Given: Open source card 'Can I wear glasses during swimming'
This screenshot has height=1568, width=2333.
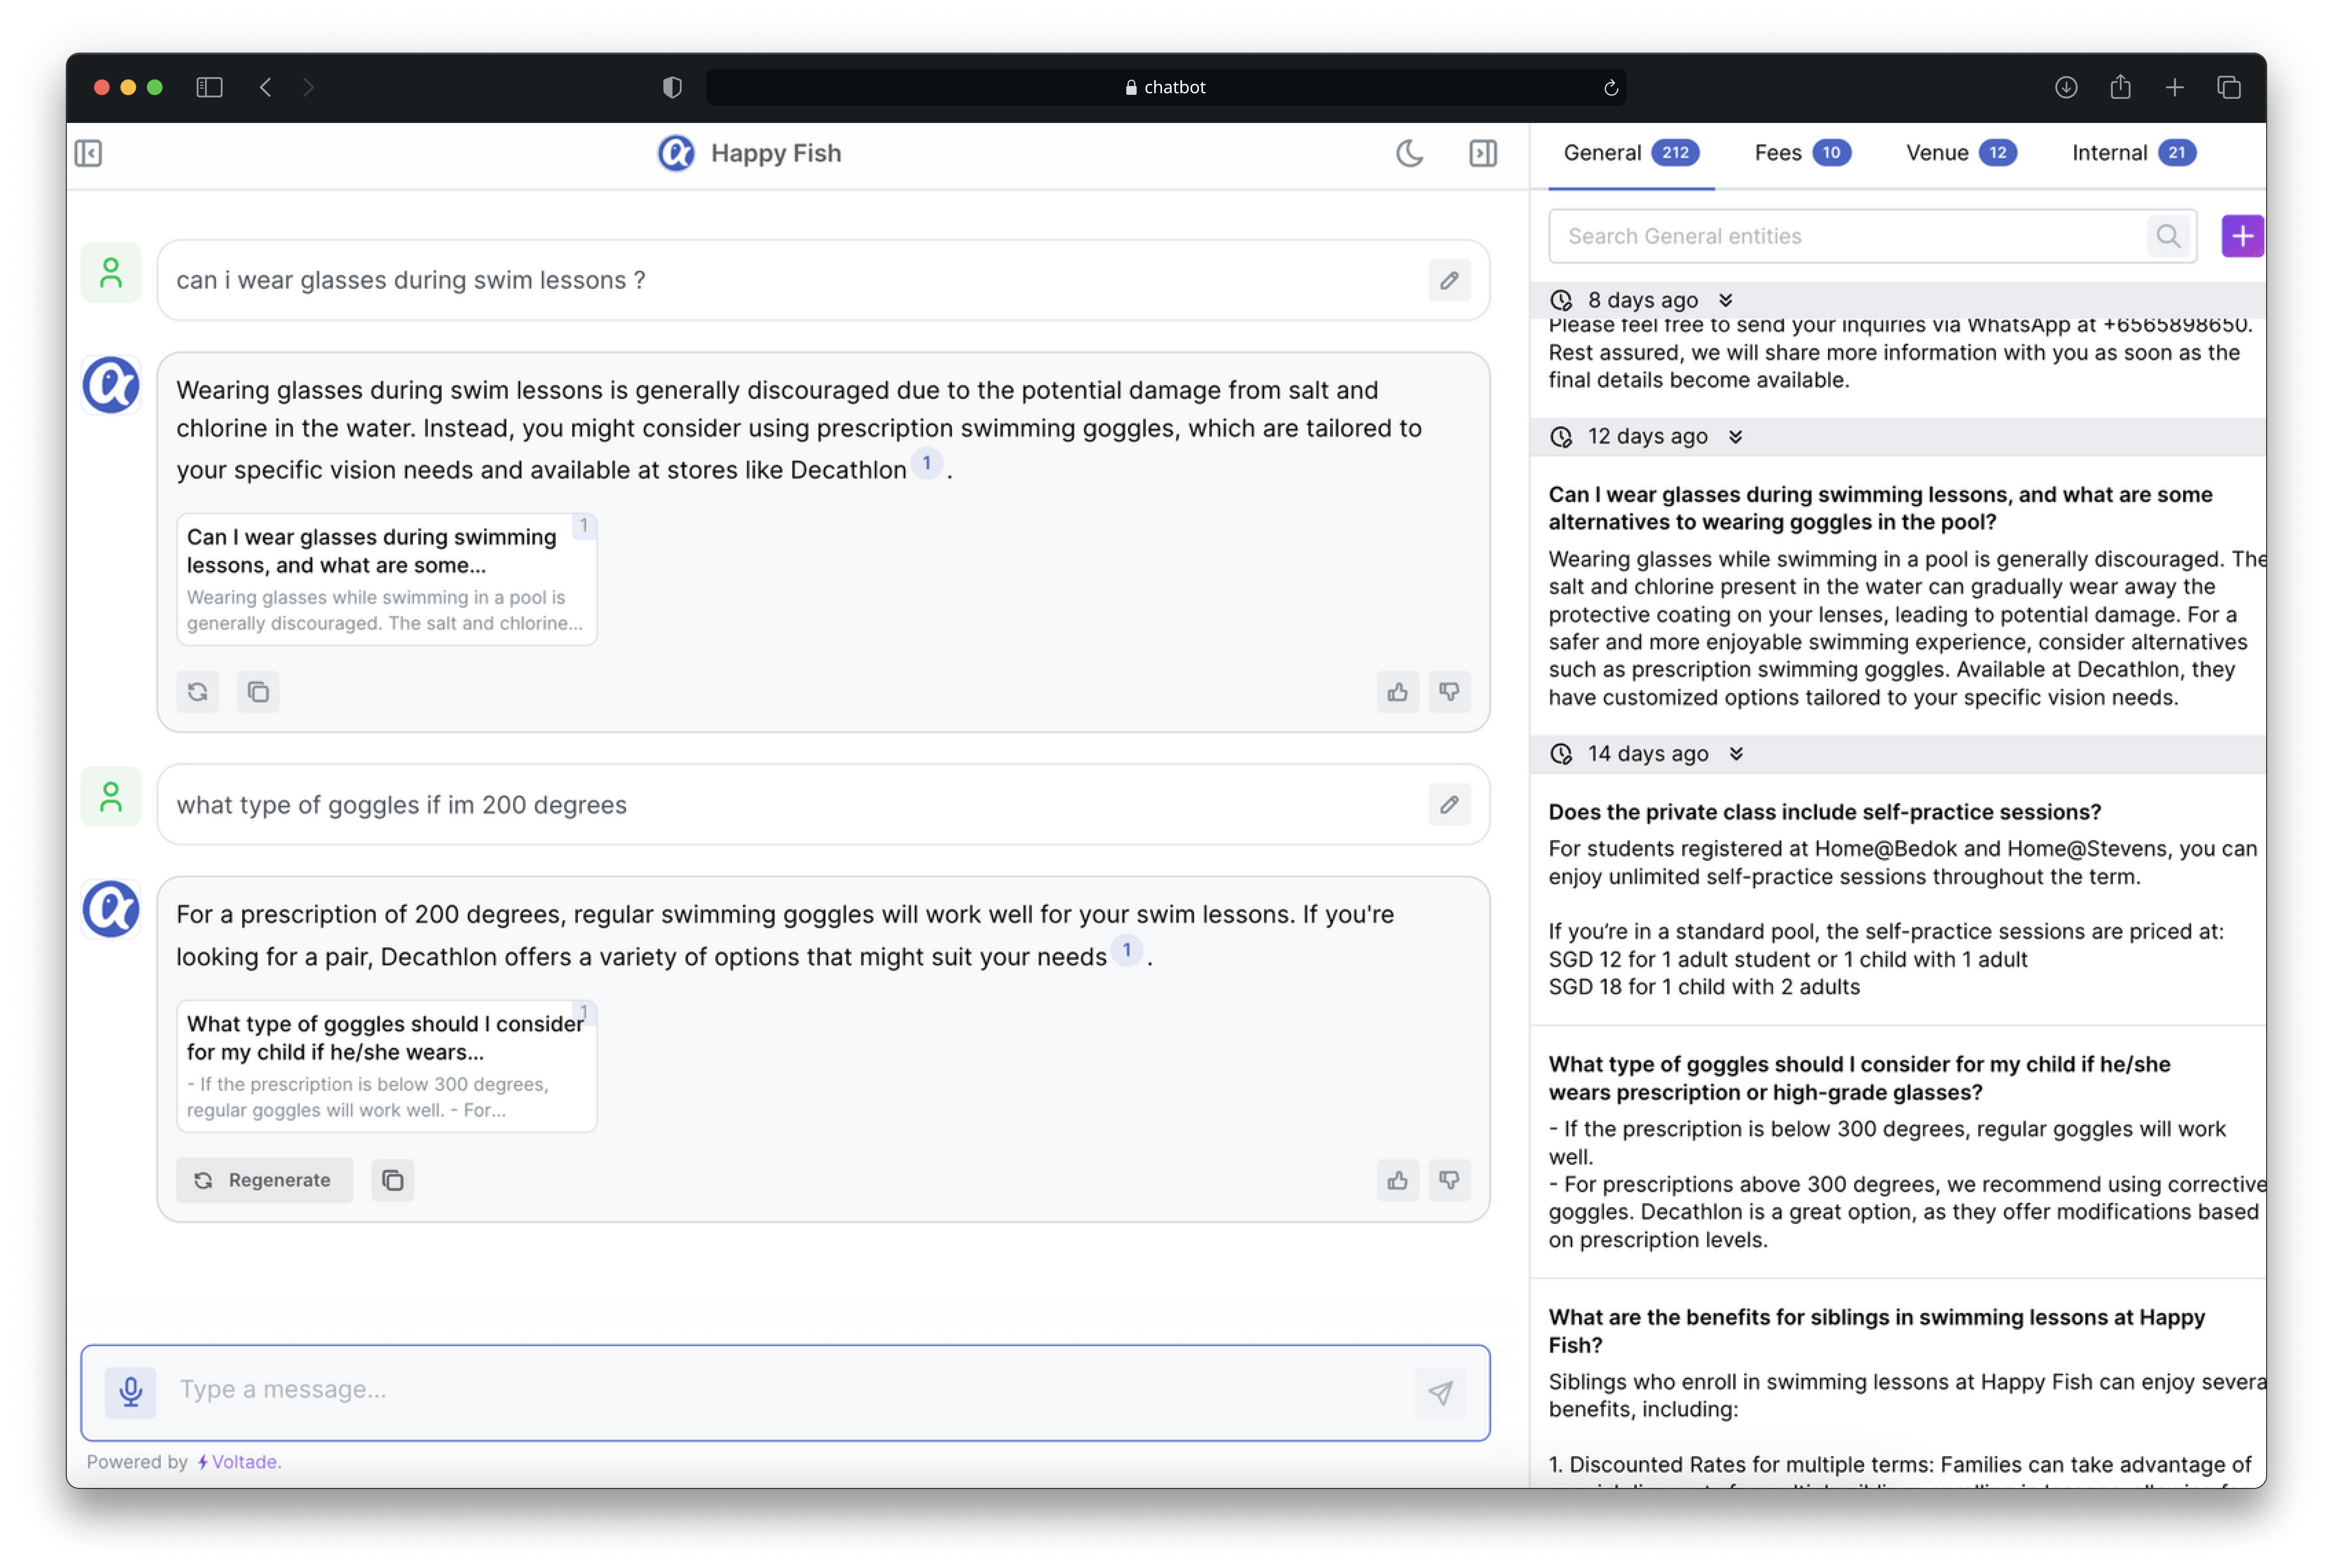Looking at the screenshot, I should (387, 579).
